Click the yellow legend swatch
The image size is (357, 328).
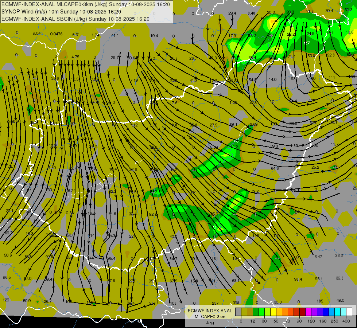273,312
